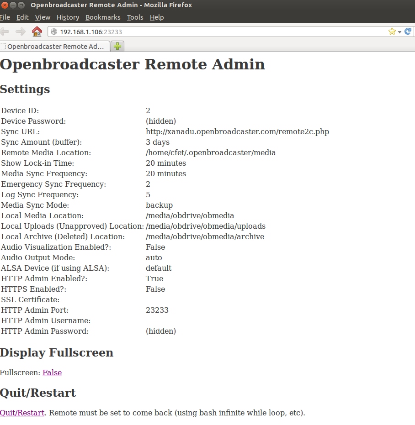Click the 'Audio Visualization Enabled?:' label
Image resolution: width=415 pixels, height=425 pixels.
tap(56, 247)
